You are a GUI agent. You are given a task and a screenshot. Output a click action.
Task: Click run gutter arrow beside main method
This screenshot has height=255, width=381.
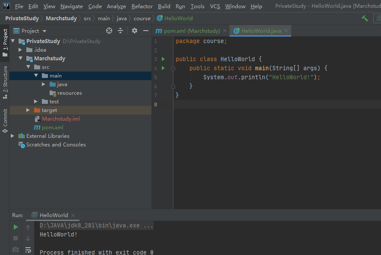click(x=163, y=68)
